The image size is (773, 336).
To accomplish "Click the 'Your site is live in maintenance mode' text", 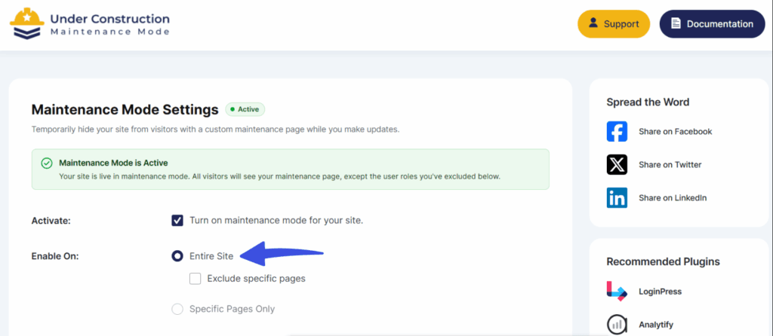I will pos(280,176).
